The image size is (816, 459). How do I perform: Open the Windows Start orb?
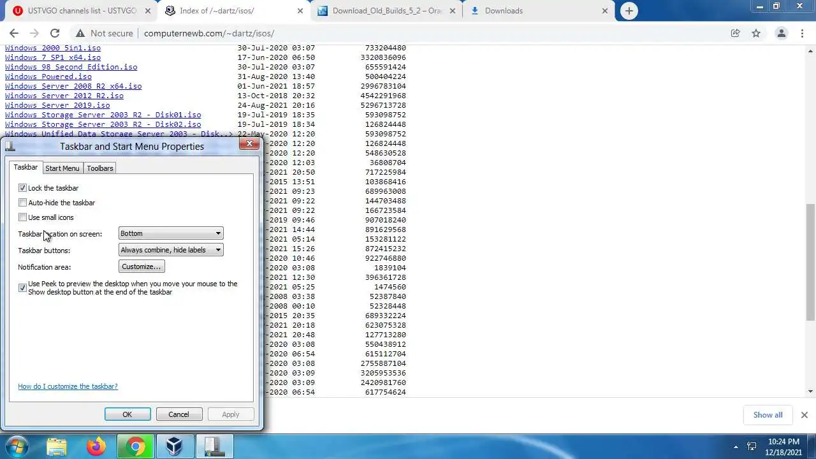17,446
